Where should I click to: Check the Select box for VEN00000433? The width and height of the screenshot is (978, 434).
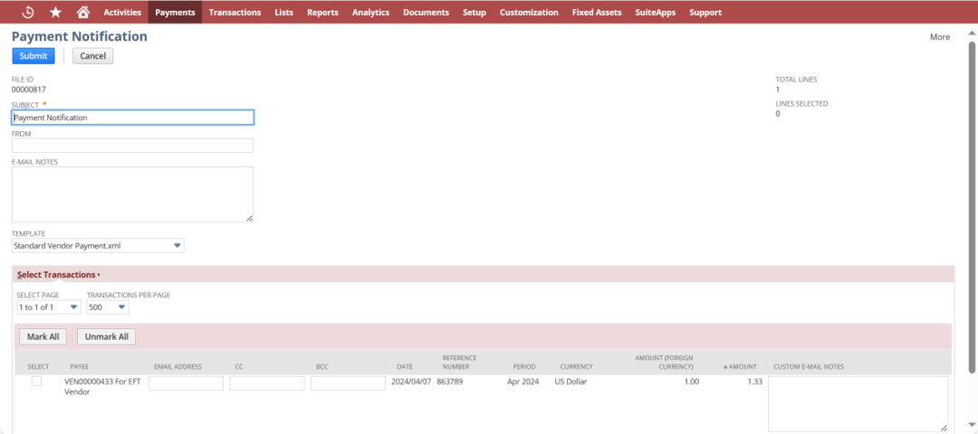37,381
